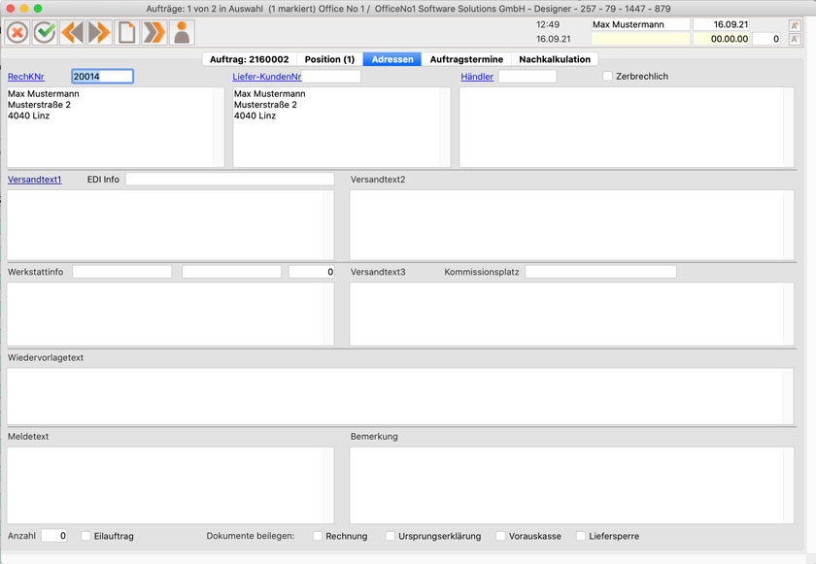The width and height of the screenshot is (816, 564).
Task: Click into the Bemerkung text area
Action: [572, 485]
